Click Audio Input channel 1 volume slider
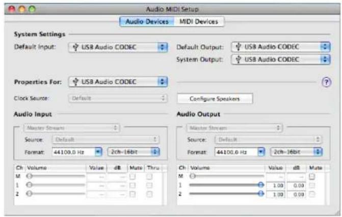 click(56, 185)
